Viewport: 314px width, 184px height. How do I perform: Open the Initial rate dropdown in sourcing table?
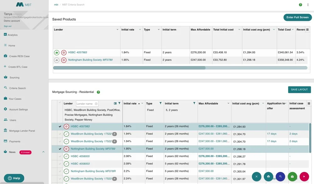142,103
